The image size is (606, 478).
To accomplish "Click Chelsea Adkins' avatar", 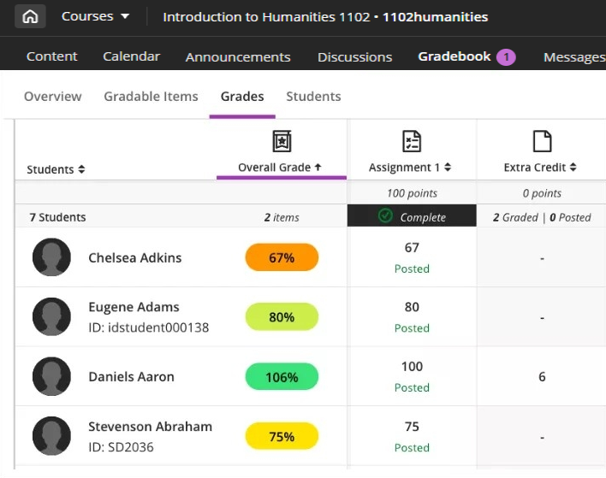I will (x=51, y=257).
